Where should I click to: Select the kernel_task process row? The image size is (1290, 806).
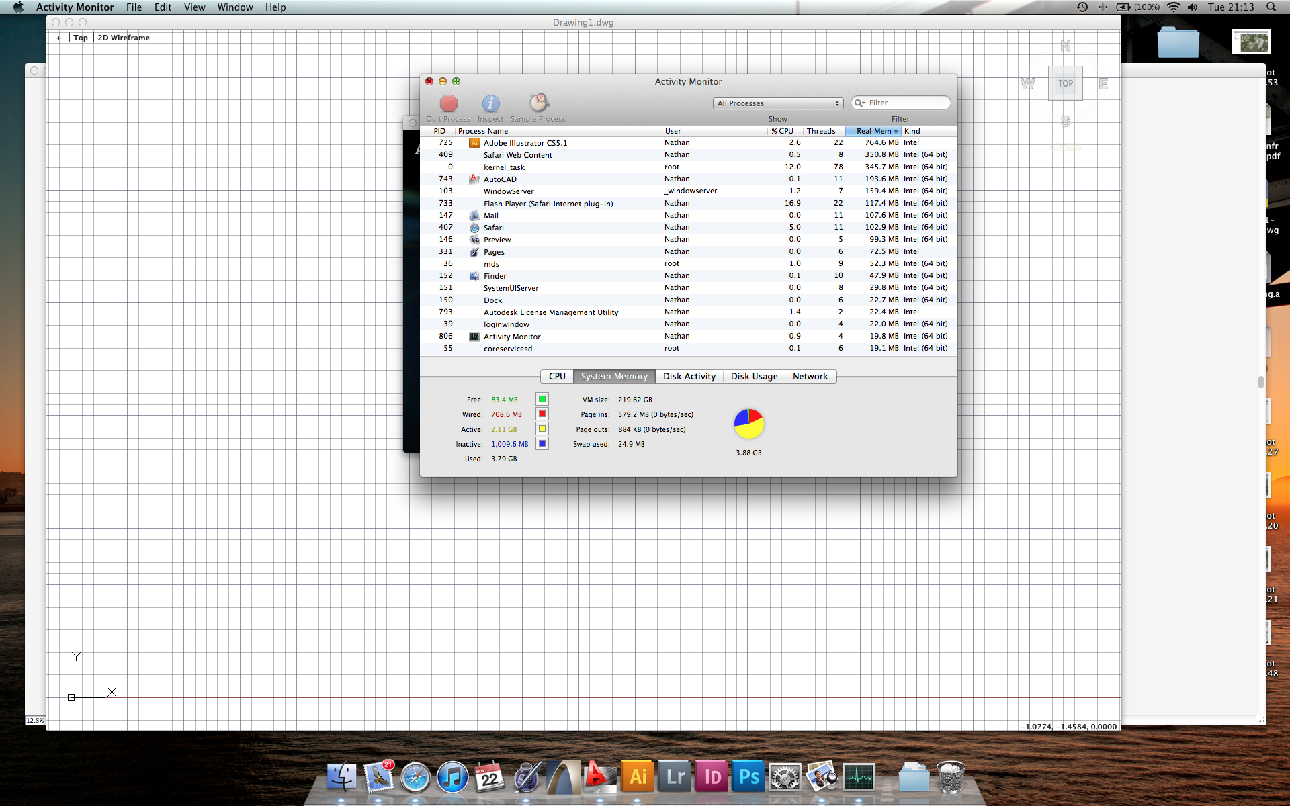click(688, 167)
